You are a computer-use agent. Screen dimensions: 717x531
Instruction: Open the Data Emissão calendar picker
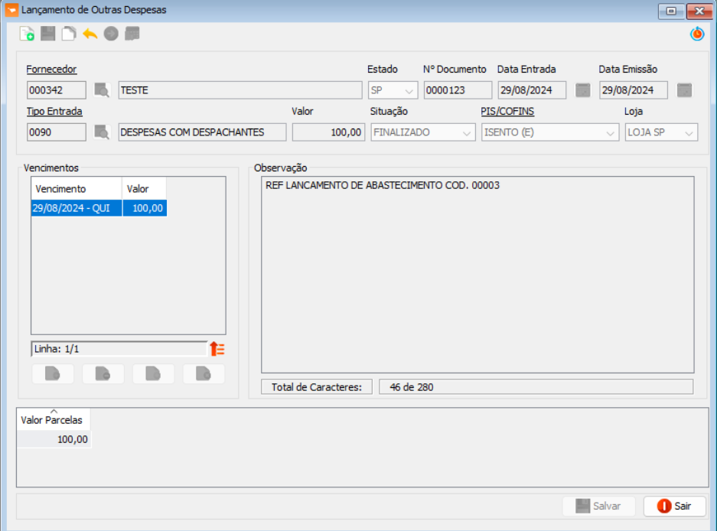[685, 90]
